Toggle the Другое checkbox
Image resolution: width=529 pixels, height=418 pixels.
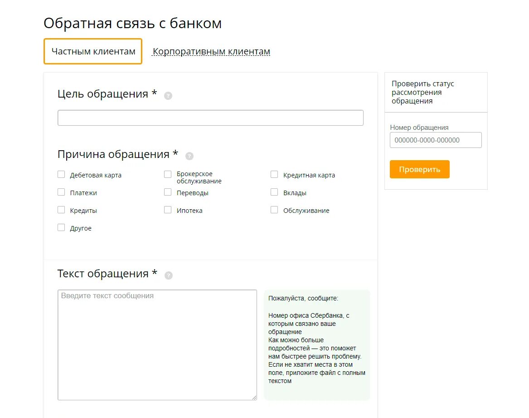[x=61, y=227]
